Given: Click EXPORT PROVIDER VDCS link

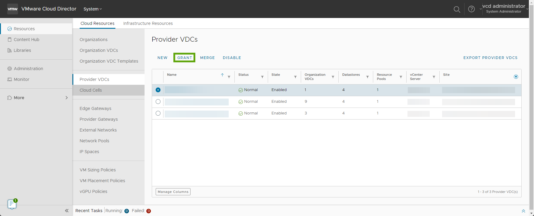Looking at the screenshot, I should click(490, 58).
